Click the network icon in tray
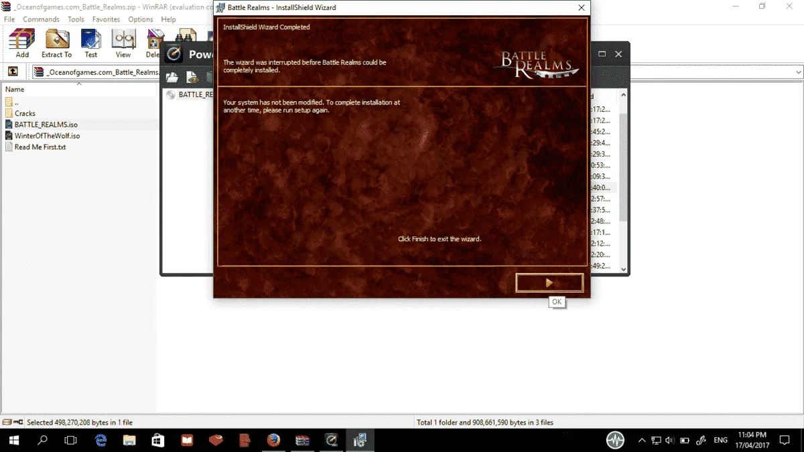 coord(656,440)
